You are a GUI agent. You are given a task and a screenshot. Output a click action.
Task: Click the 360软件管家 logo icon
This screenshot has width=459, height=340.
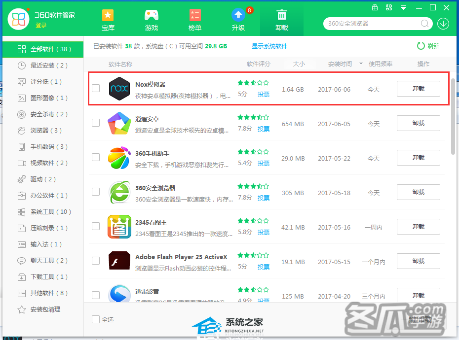point(18,19)
